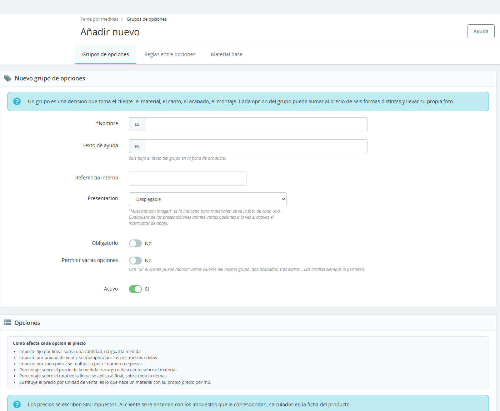The width and height of the screenshot is (500, 411).
Task: Click the Los precios se escriben SIN impuestos notice
Action: [x=189, y=405]
